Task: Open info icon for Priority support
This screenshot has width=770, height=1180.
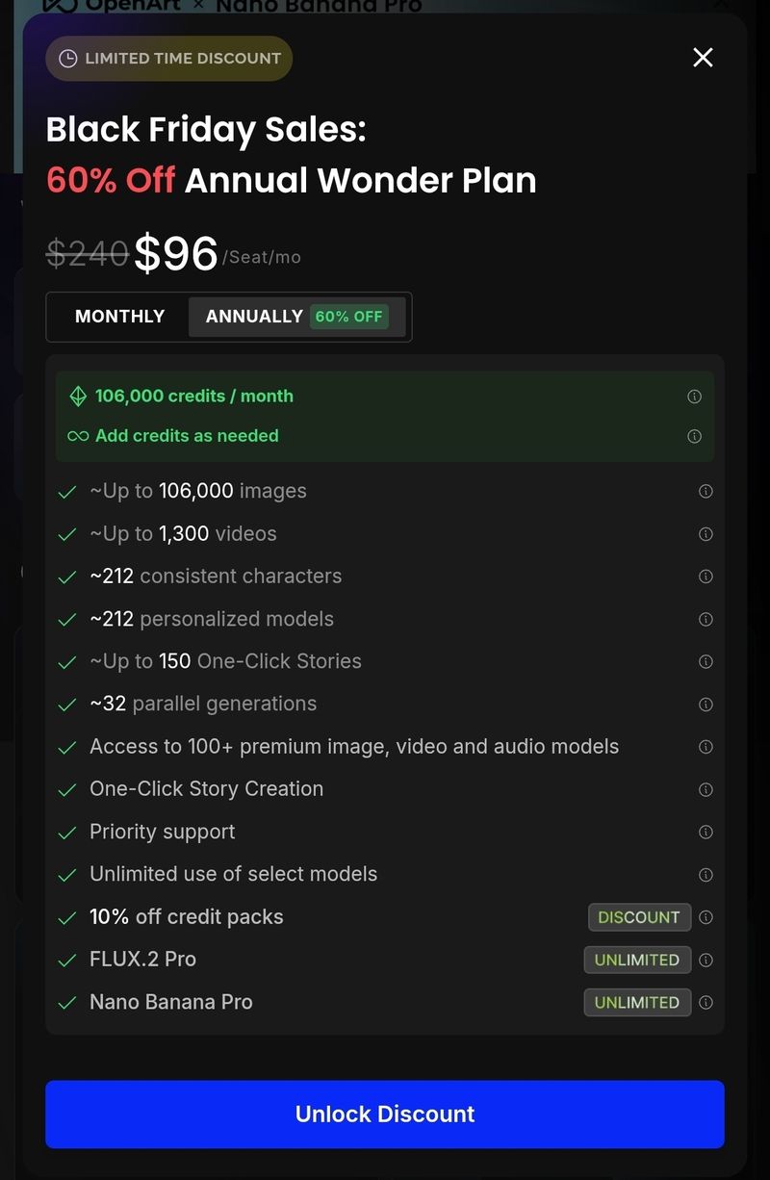Action: [x=706, y=832]
